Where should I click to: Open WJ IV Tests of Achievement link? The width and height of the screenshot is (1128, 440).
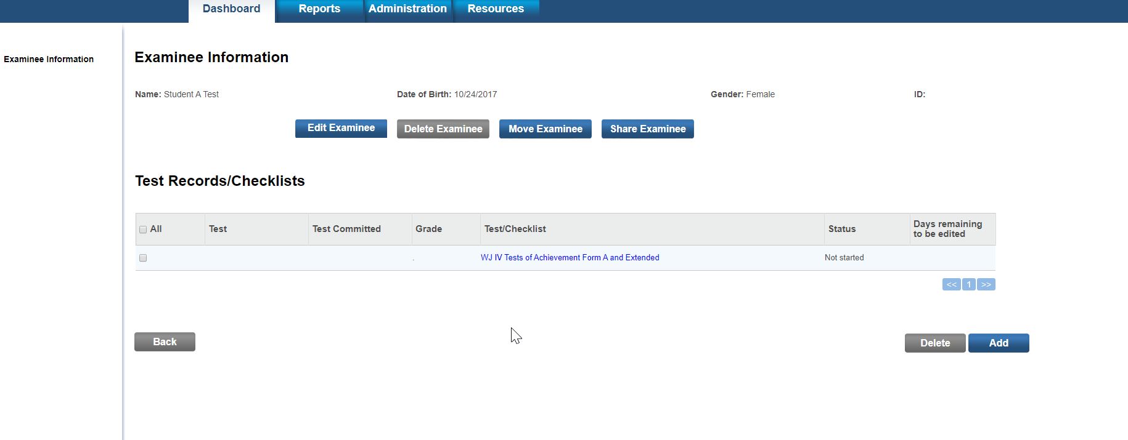click(570, 257)
